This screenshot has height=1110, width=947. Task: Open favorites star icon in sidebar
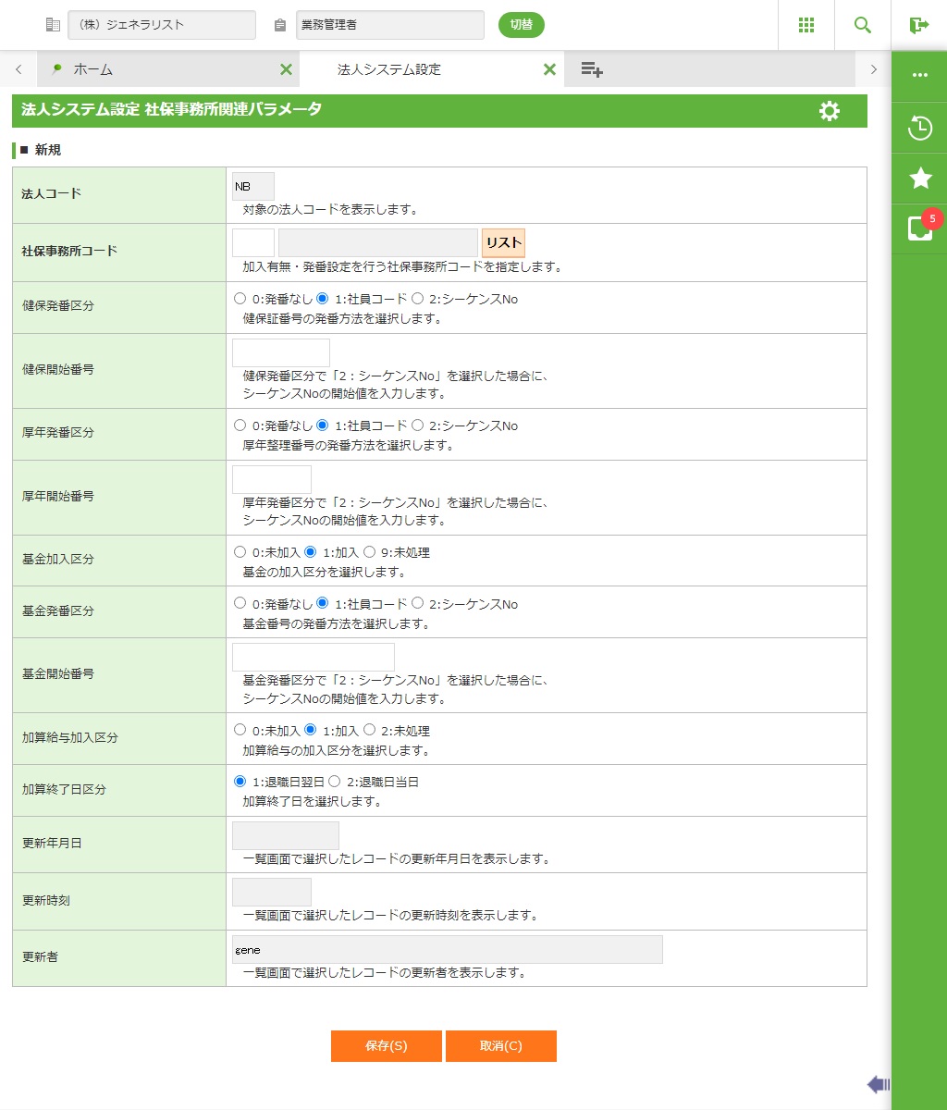click(920, 179)
